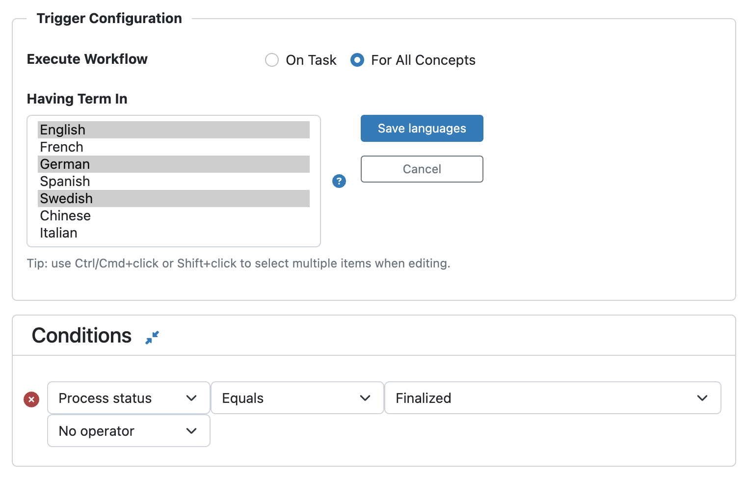Image resolution: width=746 pixels, height=477 pixels.
Task: Collapse the Conditions panel with arrows icon
Action: click(x=152, y=337)
